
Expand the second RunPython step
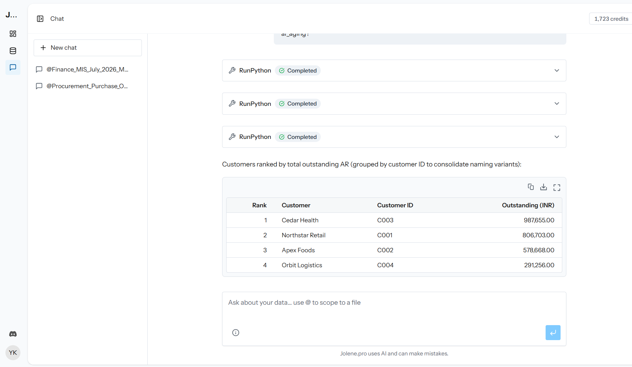(x=557, y=103)
